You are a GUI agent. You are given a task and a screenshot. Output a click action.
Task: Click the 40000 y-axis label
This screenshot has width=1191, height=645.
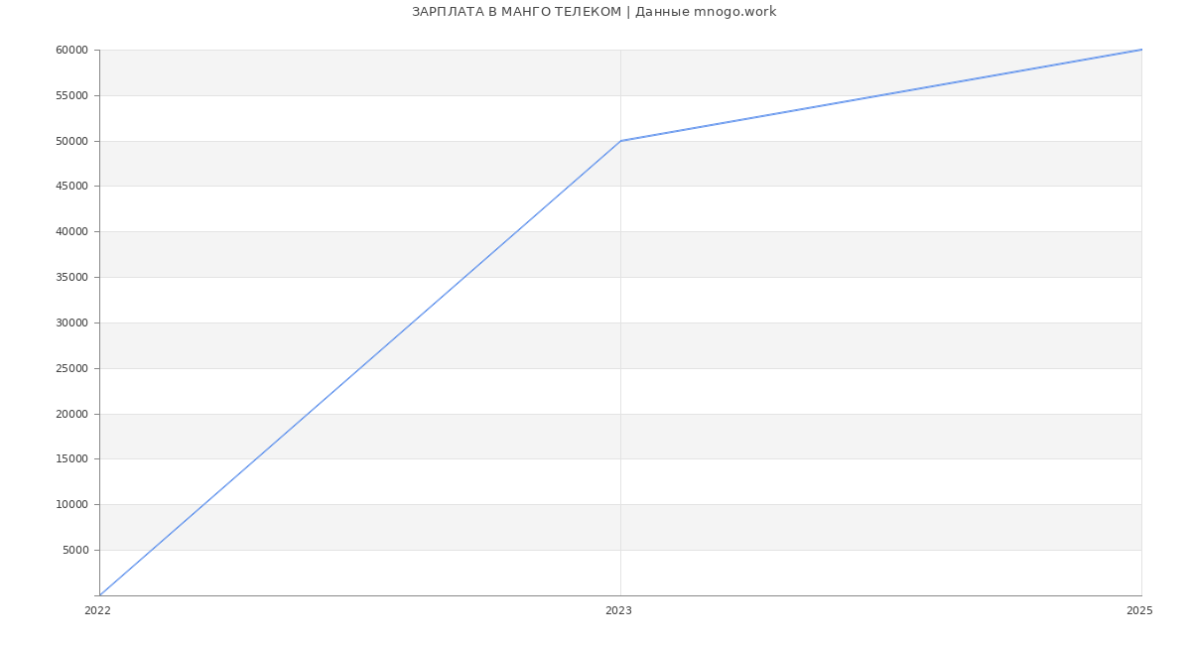point(71,232)
